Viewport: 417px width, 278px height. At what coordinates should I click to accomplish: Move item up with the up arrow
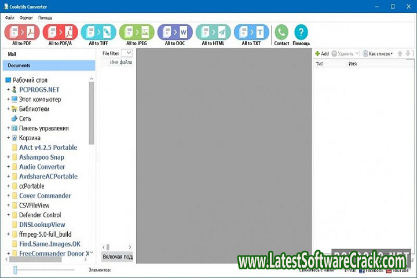[400, 53]
